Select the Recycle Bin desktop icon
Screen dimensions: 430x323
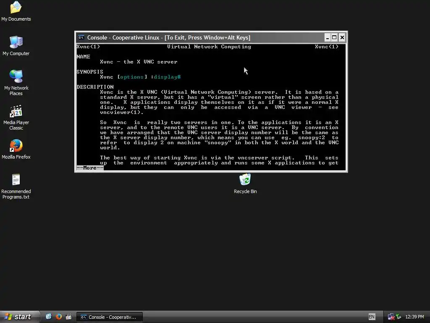pos(245,183)
